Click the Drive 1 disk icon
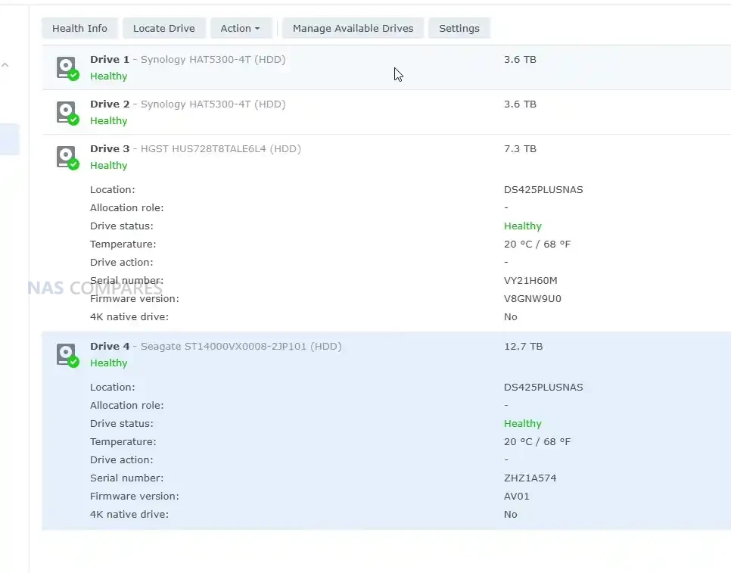731x573 pixels. coord(67,67)
